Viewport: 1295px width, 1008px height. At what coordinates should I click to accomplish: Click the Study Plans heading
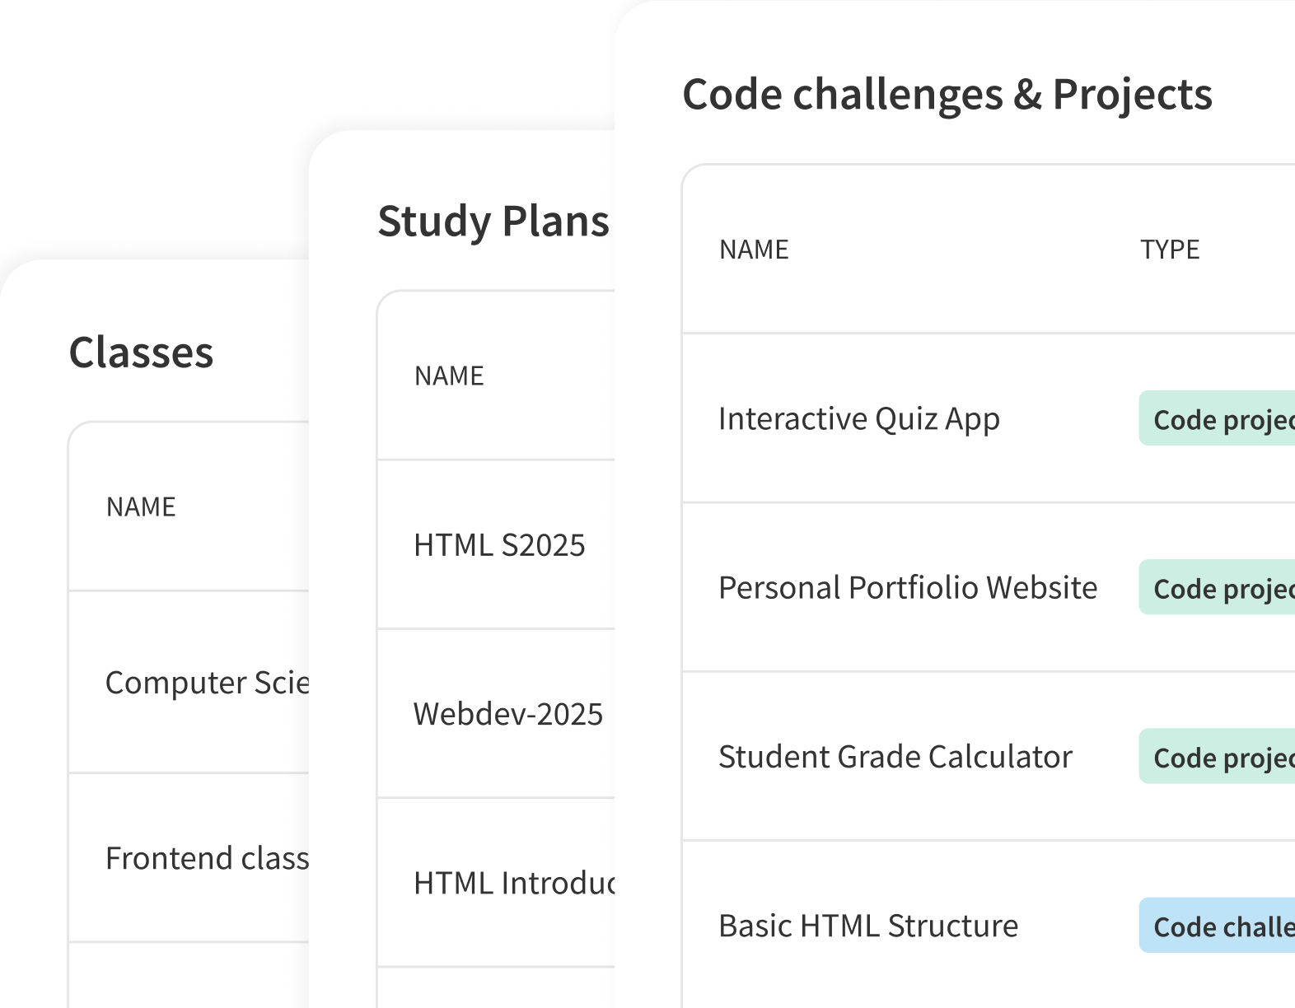(493, 221)
